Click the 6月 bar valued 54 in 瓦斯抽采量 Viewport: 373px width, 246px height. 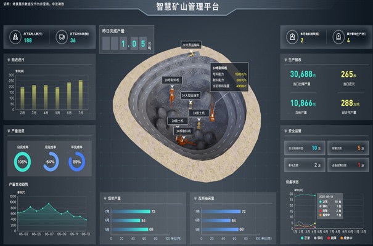click(x=216, y=220)
